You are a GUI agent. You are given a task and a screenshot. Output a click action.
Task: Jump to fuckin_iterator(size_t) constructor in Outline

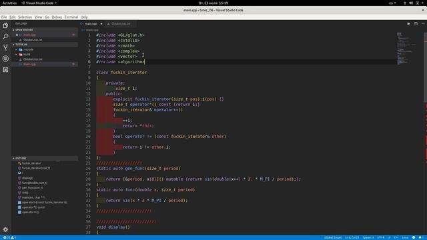[36, 168]
